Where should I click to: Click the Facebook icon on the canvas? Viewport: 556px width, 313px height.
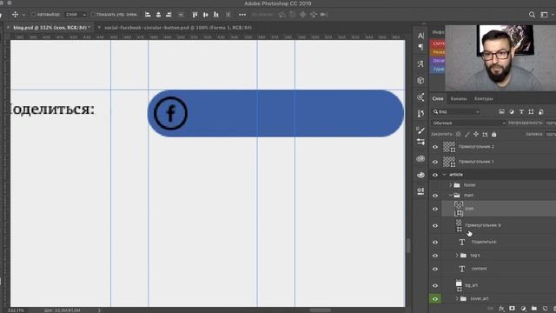click(x=170, y=113)
